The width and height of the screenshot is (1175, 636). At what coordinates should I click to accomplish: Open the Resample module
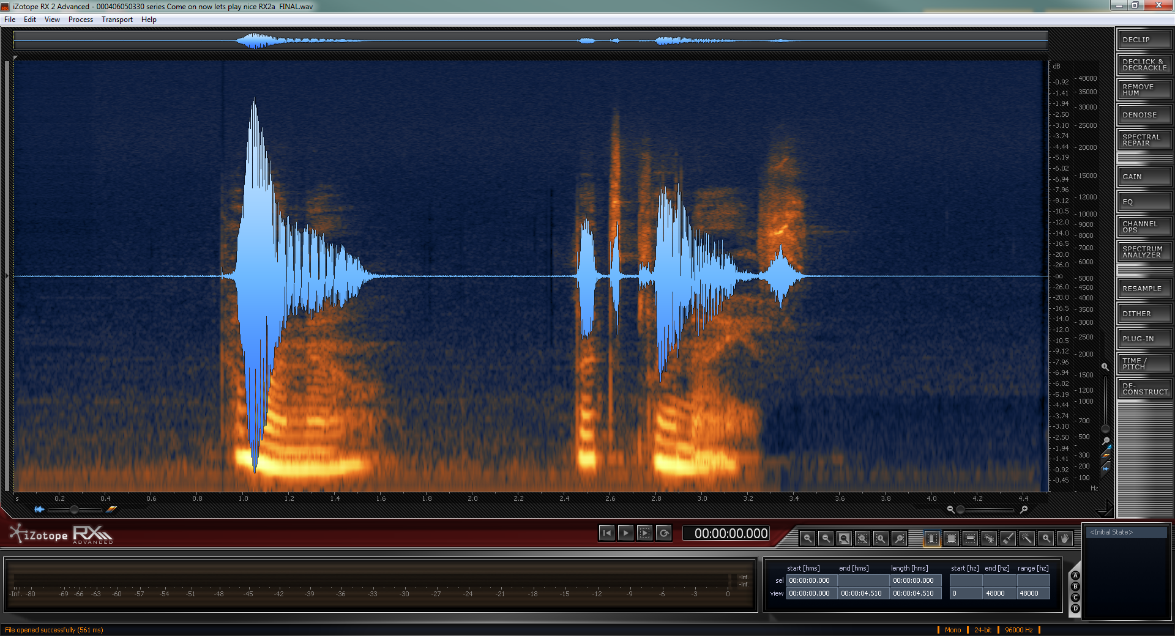pos(1144,289)
